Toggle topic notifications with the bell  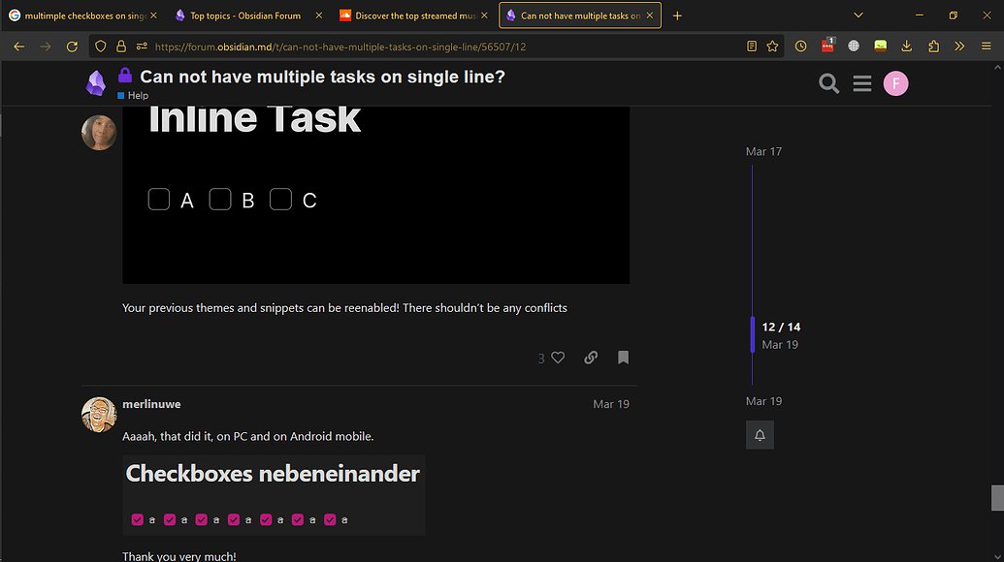[760, 434]
